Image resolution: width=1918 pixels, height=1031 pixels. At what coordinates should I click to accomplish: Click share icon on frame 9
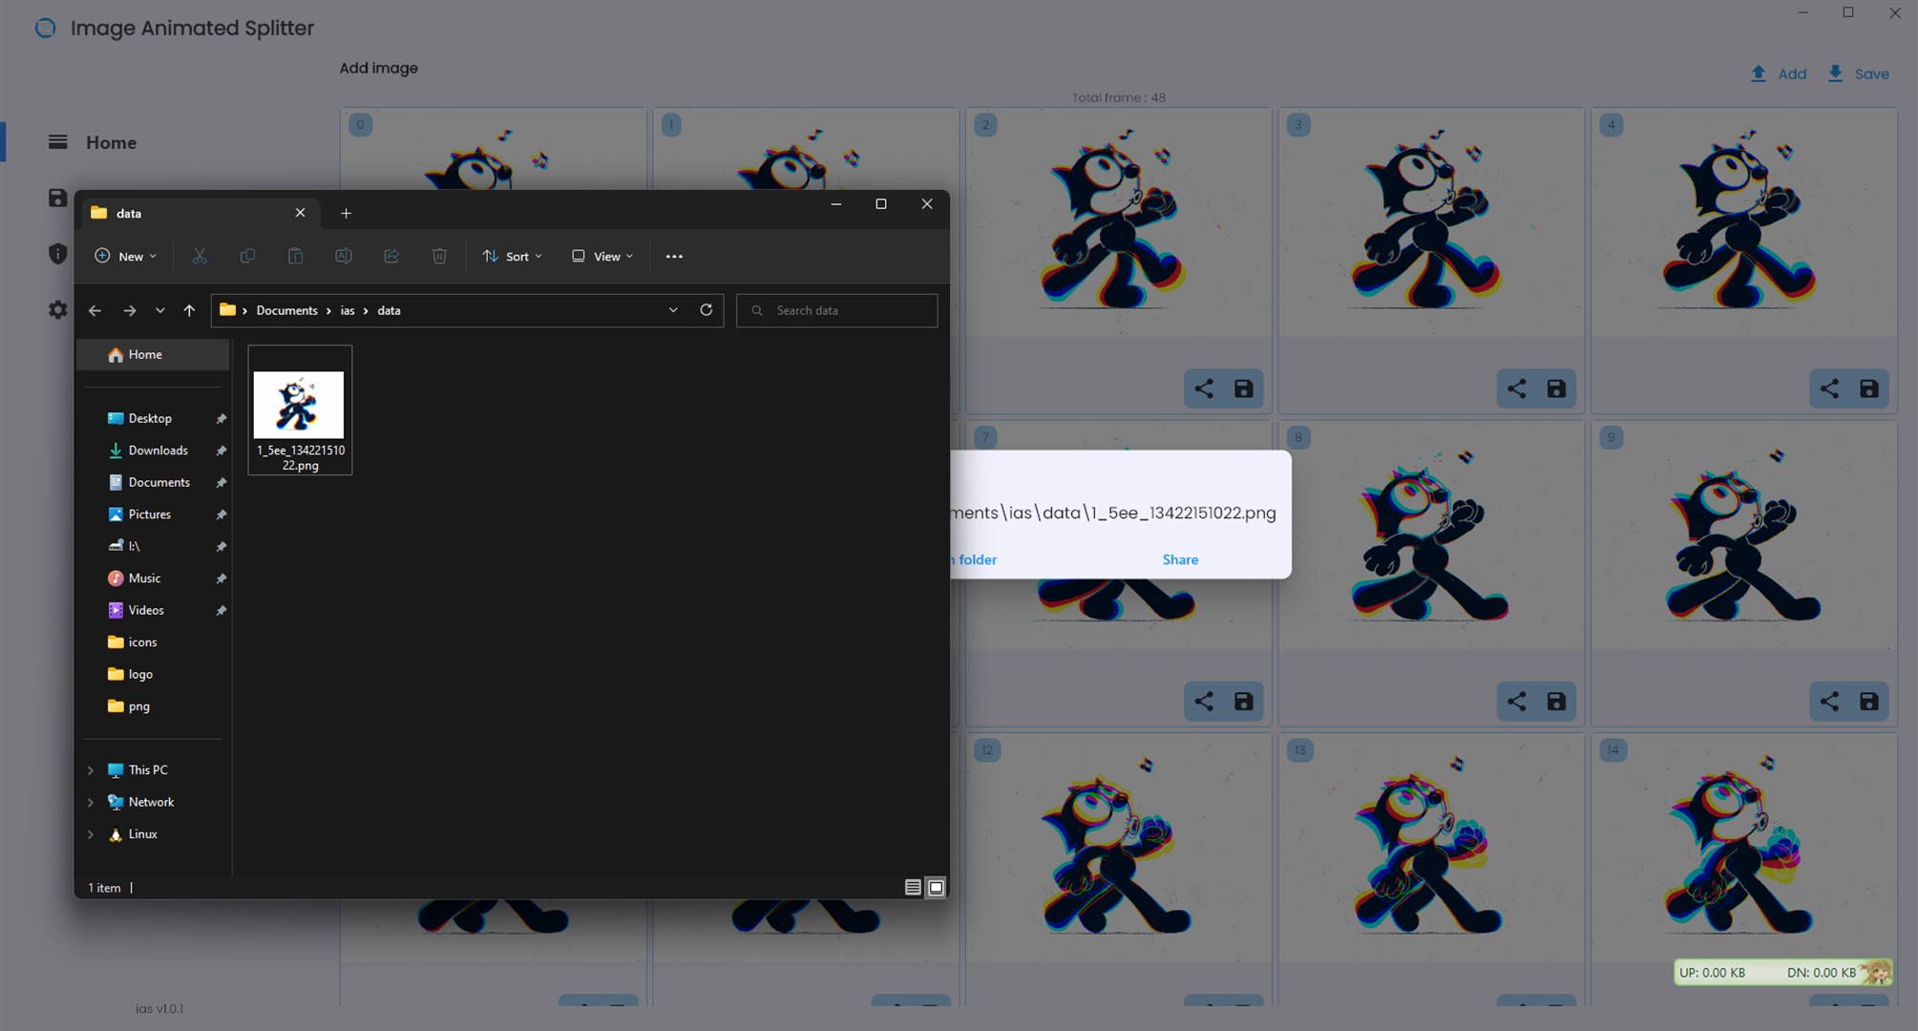(x=1829, y=702)
